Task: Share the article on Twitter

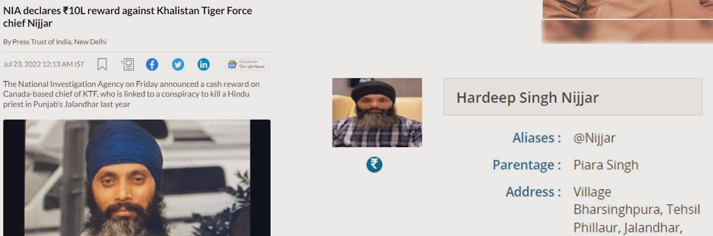Action: (178, 65)
